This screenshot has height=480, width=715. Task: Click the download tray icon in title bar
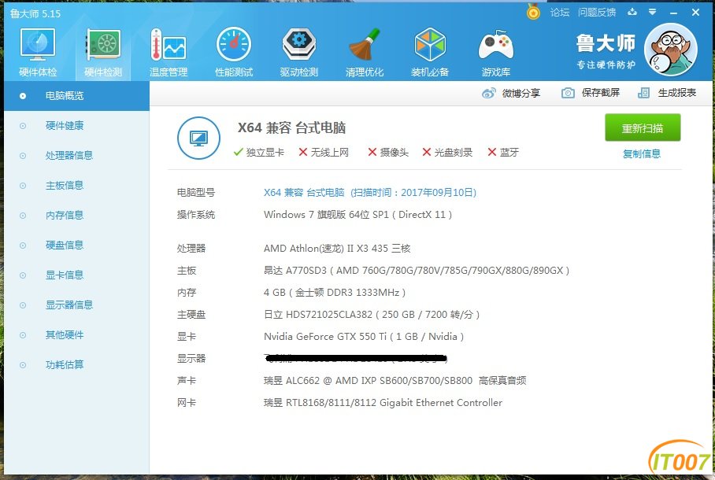tap(632, 13)
